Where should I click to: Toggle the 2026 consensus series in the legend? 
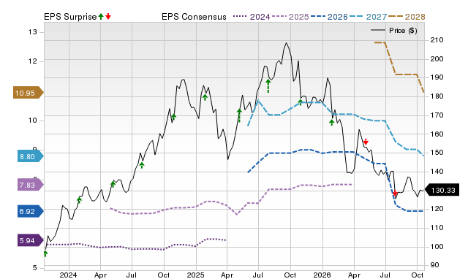click(x=329, y=17)
